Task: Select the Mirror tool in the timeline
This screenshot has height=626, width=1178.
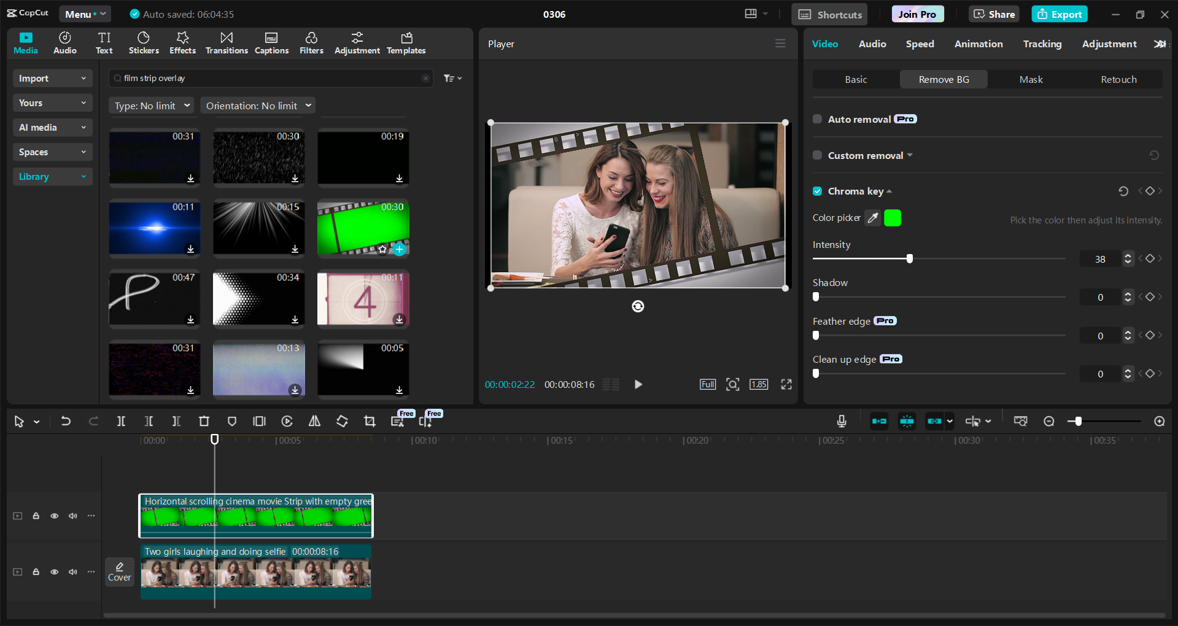Action: coord(314,422)
